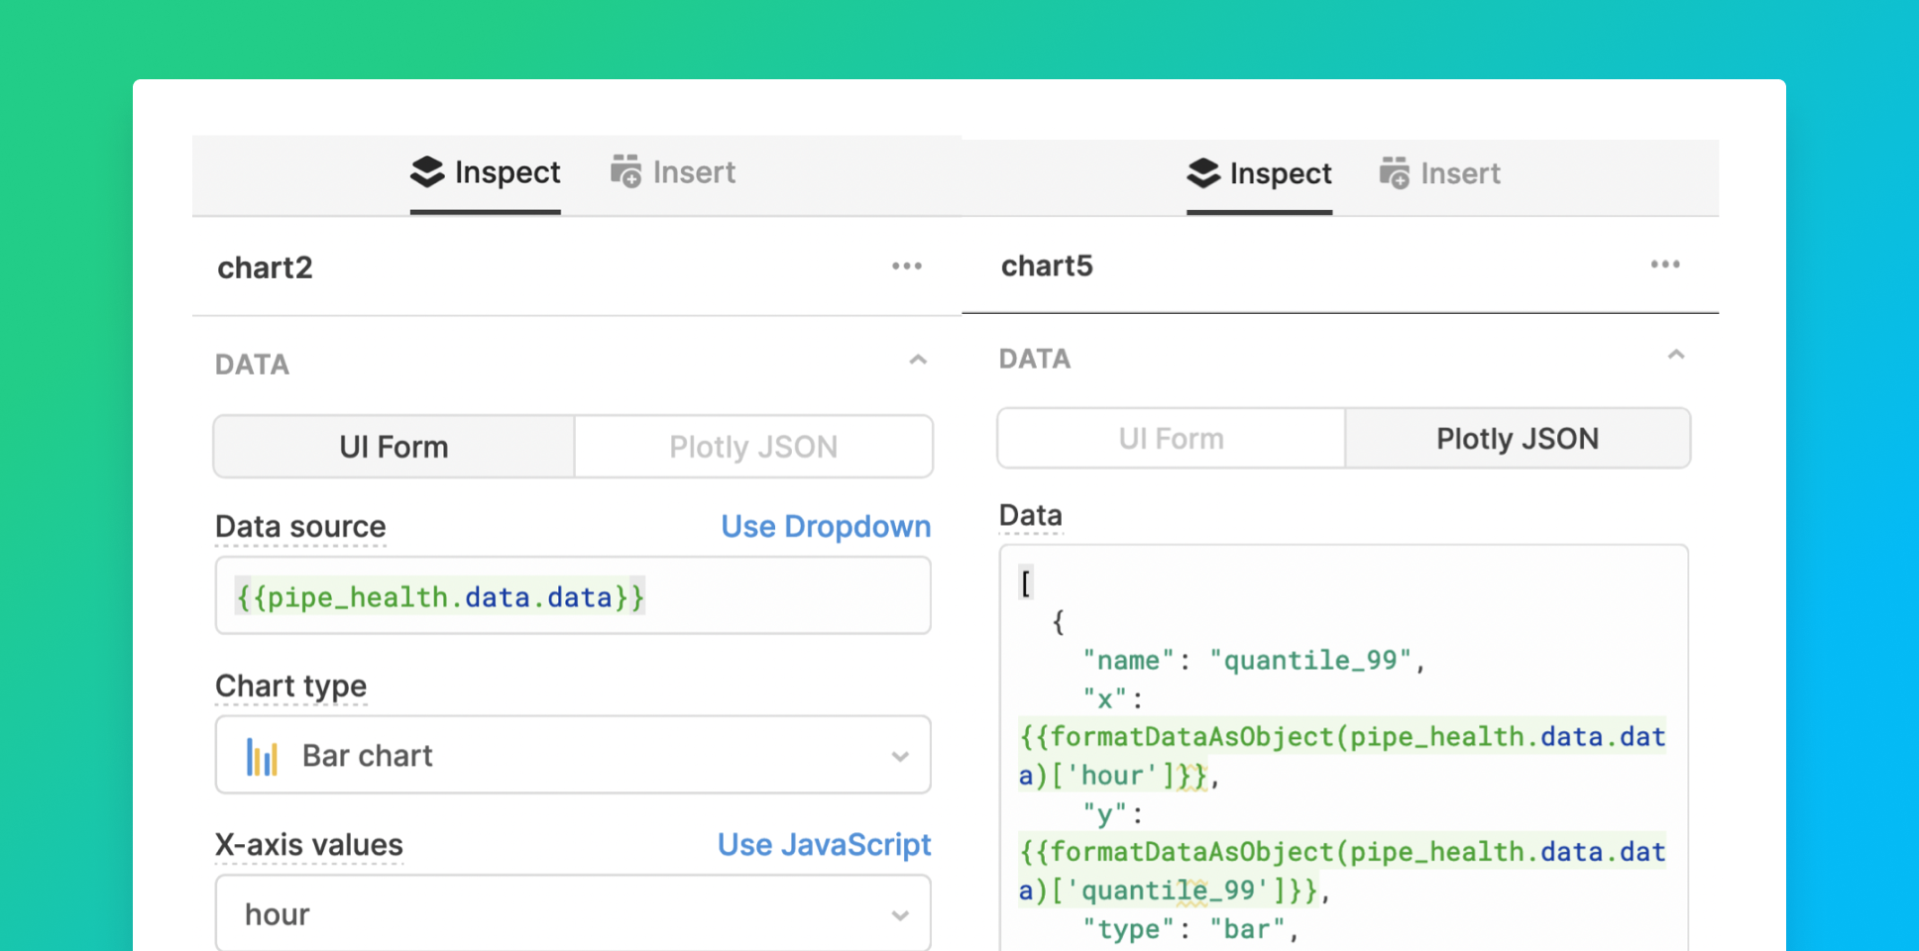This screenshot has width=1919, height=951.
Task: Switch to Inspect tab in chart2 panel
Action: coord(486,172)
